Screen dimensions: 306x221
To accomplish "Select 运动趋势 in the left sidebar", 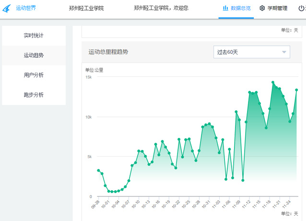I will [x=34, y=55].
